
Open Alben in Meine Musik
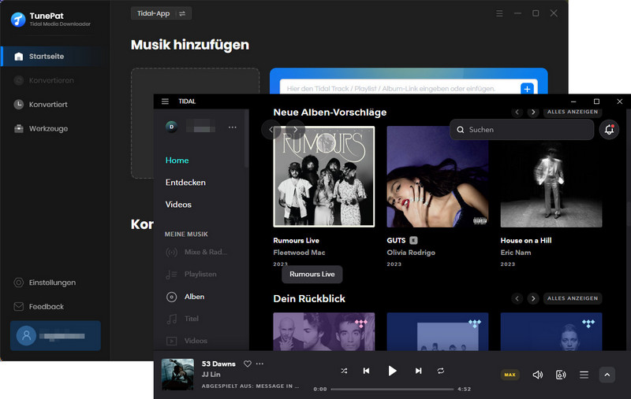click(185, 297)
